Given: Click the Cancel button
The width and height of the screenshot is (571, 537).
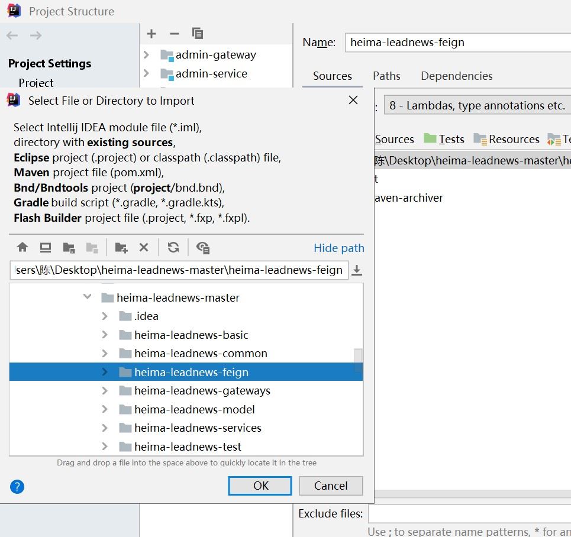Looking at the screenshot, I should pyautogui.click(x=331, y=486).
